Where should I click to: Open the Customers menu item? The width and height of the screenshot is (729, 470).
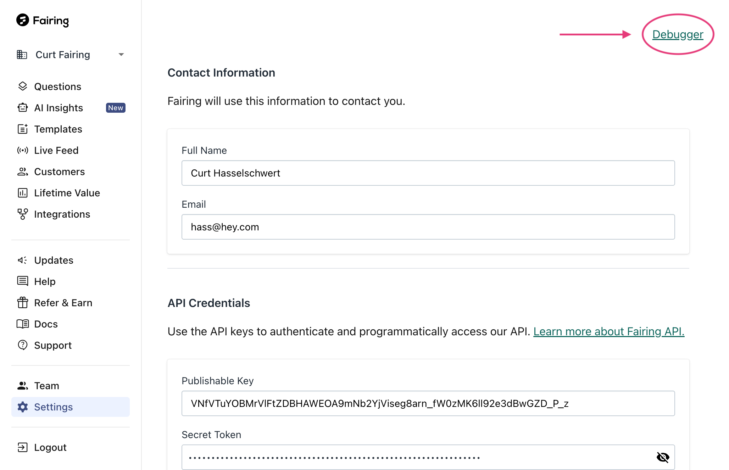click(59, 172)
